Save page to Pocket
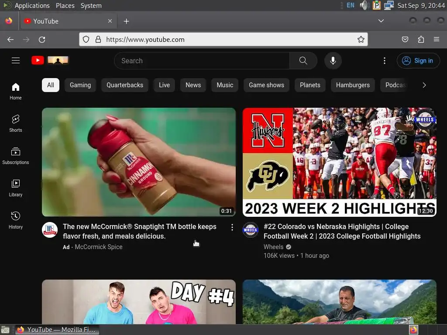447x335 pixels. point(405,40)
